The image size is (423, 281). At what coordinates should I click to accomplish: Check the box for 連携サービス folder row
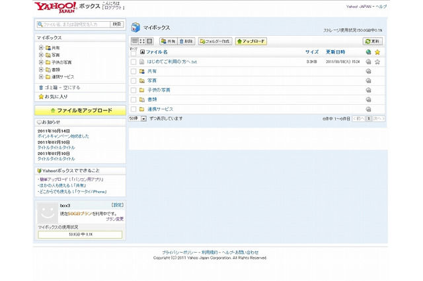[x=134, y=109]
